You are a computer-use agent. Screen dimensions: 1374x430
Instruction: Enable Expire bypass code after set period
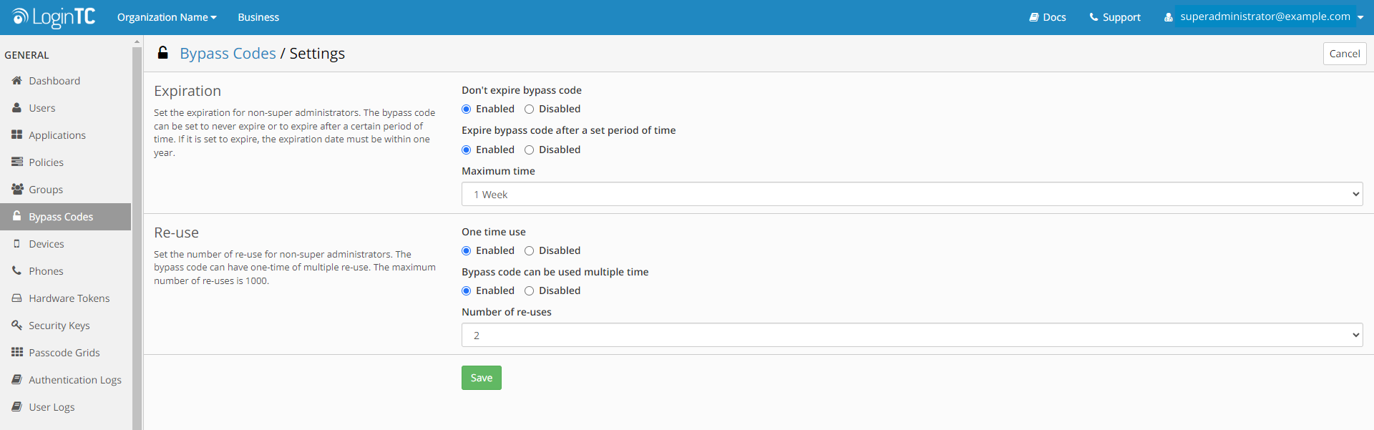coord(467,150)
